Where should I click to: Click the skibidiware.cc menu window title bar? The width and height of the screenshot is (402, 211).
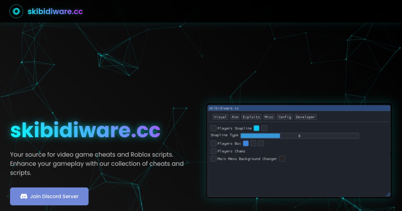point(299,108)
